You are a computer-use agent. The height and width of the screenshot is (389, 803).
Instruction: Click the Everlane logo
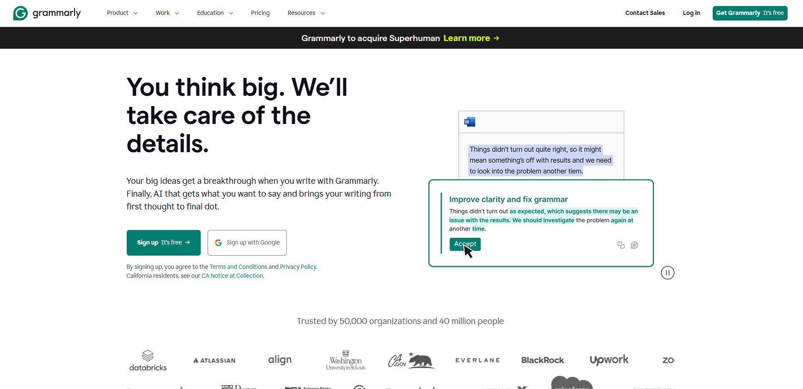tap(477, 360)
